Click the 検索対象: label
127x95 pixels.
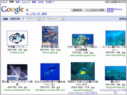tap(15, 19)
